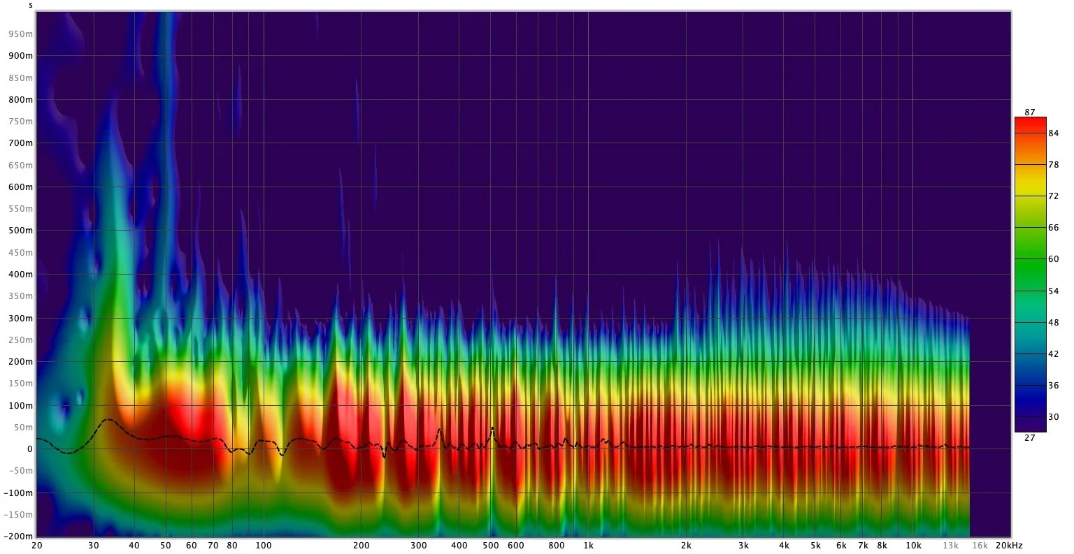The height and width of the screenshot is (554, 1074).
Task: Click the 1k frequency axis label
Action: tap(588, 546)
